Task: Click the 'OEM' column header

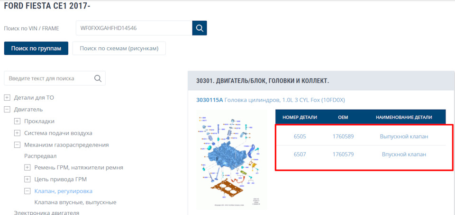Action: tap(343, 117)
